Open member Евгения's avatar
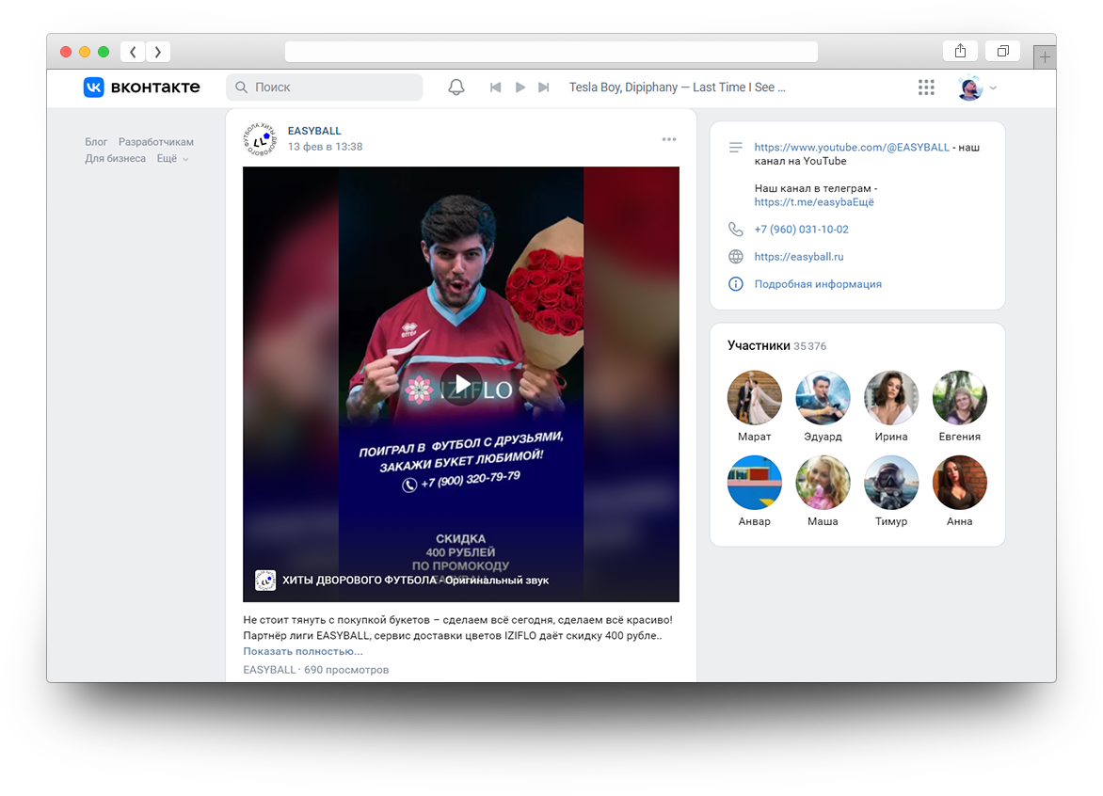 (960, 398)
